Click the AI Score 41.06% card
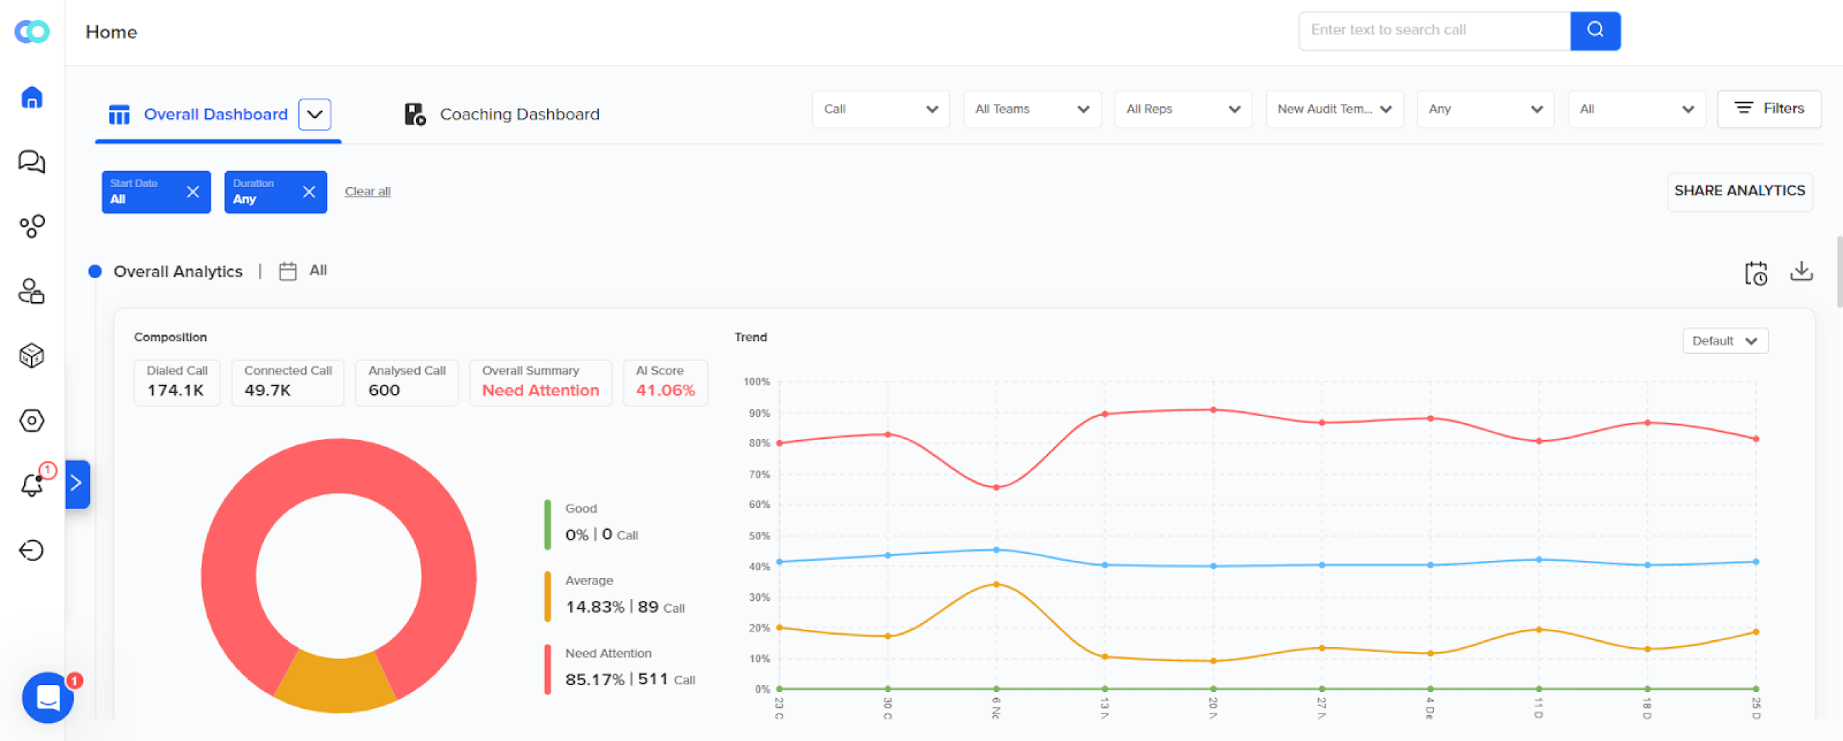1843x741 pixels. (665, 382)
